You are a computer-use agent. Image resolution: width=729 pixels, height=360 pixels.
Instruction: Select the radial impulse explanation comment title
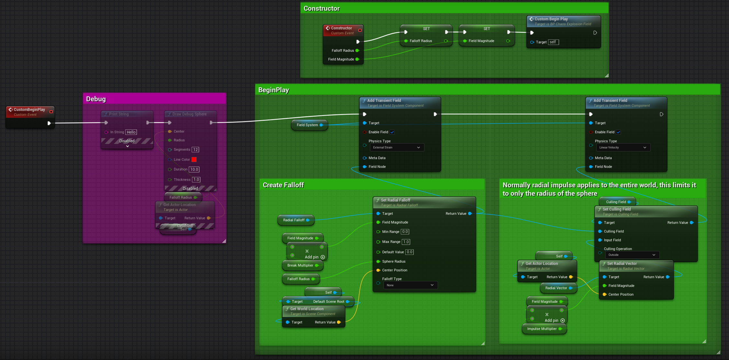point(599,189)
